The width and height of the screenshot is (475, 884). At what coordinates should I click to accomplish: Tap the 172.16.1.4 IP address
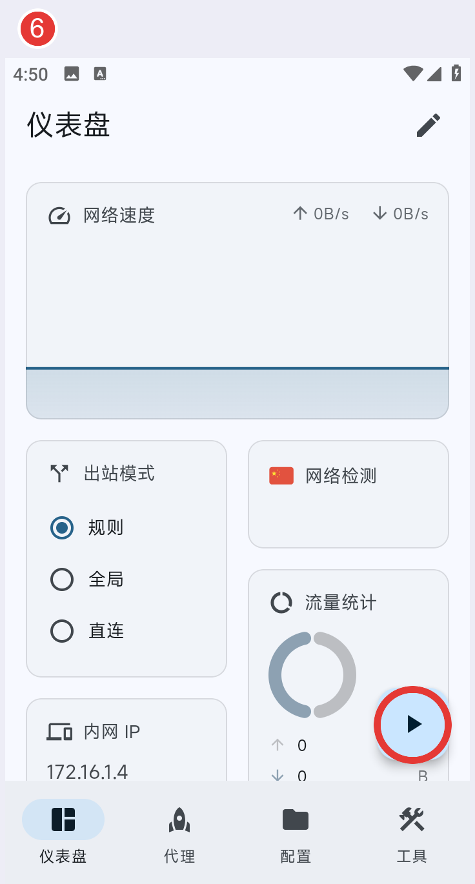tap(87, 772)
